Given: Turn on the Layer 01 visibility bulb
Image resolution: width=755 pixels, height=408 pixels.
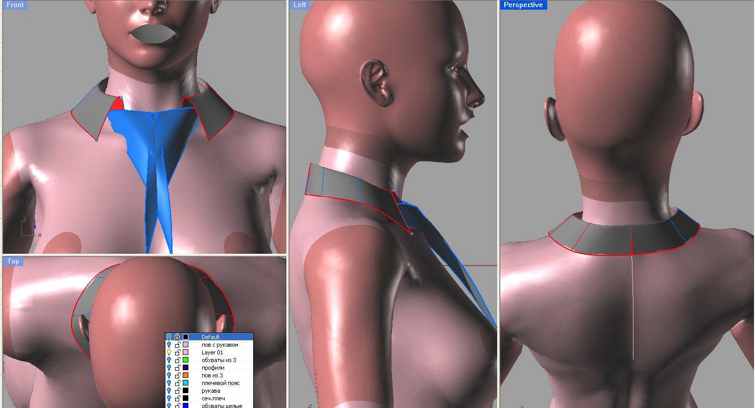Looking at the screenshot, I should coord(169,352).
